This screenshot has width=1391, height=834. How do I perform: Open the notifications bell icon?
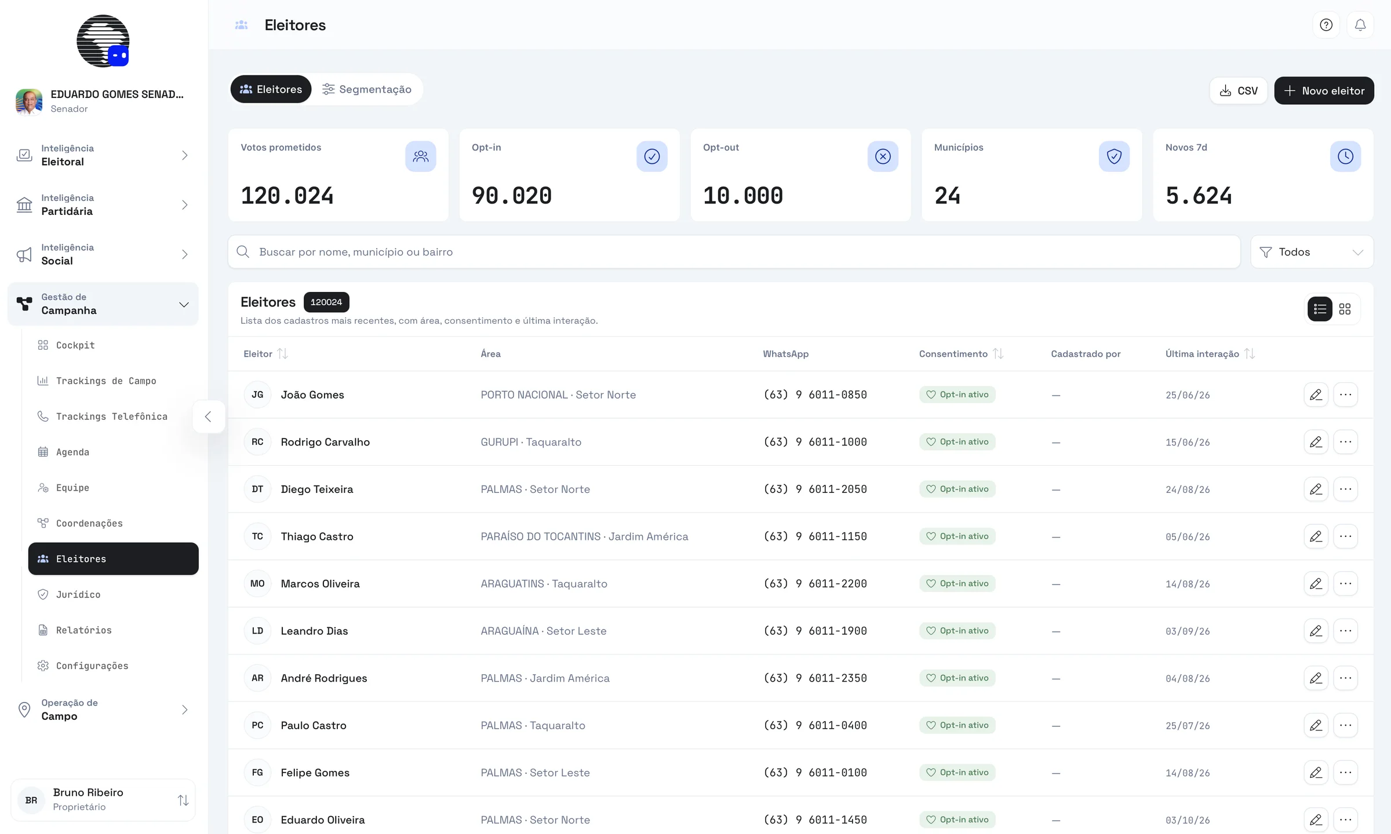pyautogui.click(x=1360, y=25)
